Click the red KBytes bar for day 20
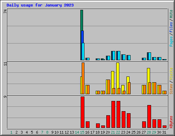175x136 pixels. [108, 122]
